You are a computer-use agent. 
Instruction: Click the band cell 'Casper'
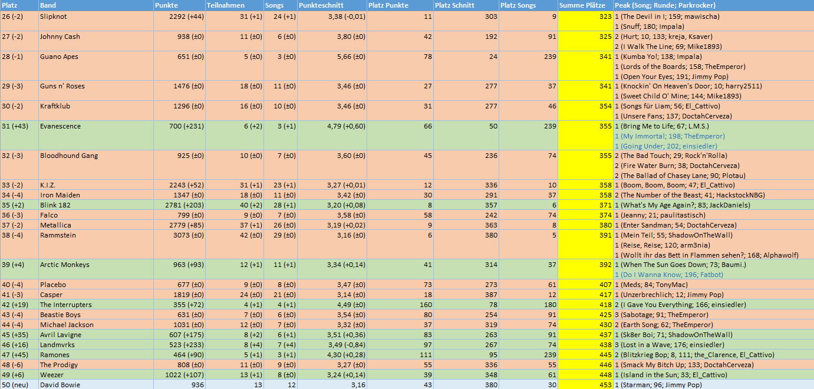coord(95,295)
